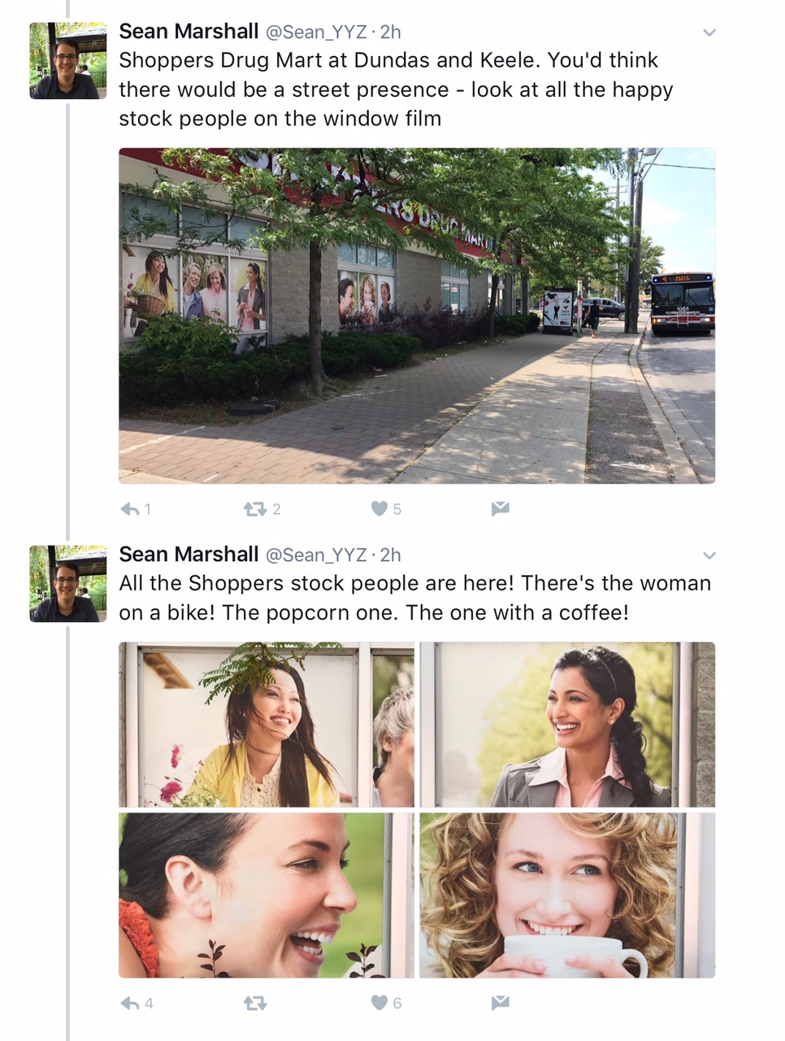
Task: View the woman with coffee image
Action: (x=566, y=895)
